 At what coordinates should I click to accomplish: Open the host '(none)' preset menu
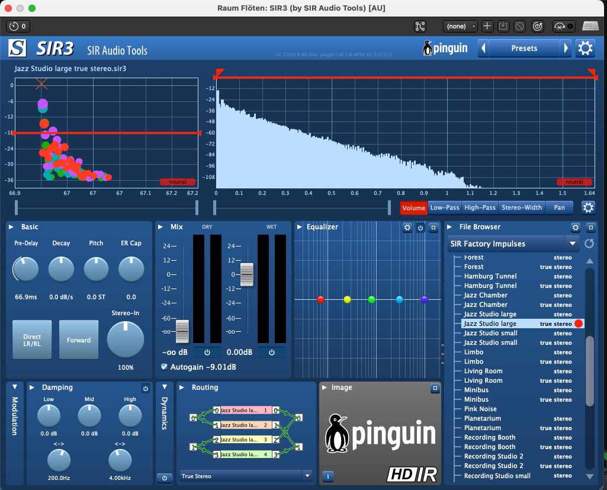[x=460, y=26]
